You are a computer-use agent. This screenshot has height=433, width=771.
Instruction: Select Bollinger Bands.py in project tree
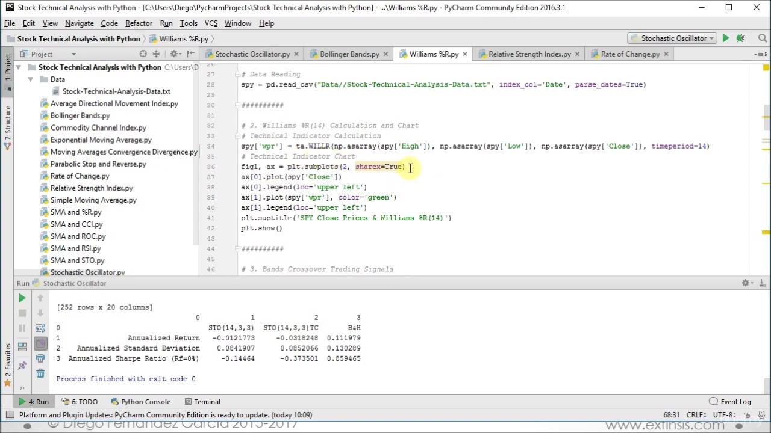tap(80, 115)
